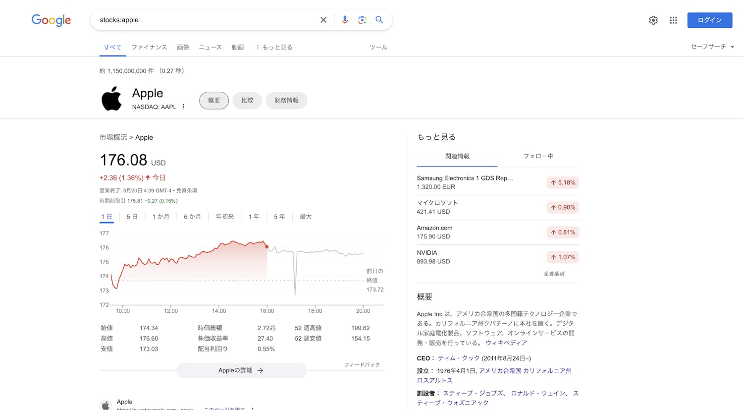
Task: Open options menu beside NASDAQ: AAPL
Action: point(183,107)
